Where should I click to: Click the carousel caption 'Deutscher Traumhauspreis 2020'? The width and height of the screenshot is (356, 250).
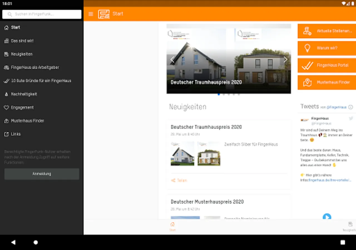pyautogui.click(x=206, y=82)
